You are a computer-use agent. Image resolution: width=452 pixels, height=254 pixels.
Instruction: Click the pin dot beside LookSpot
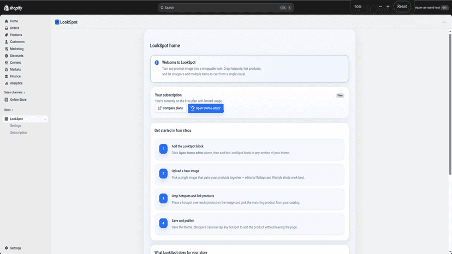45,119
